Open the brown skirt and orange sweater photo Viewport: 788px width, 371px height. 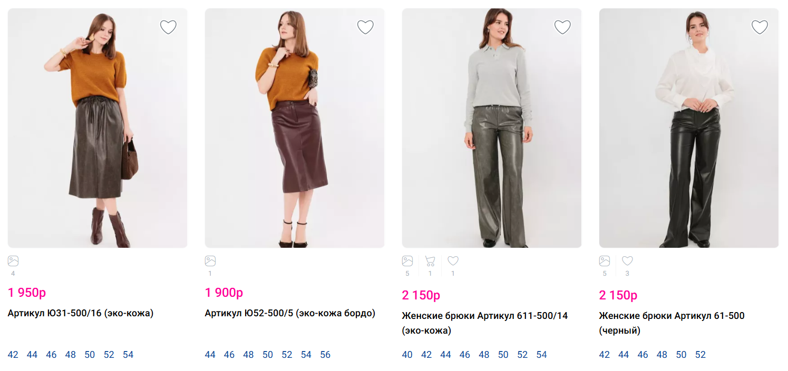[x=98, y=128]
